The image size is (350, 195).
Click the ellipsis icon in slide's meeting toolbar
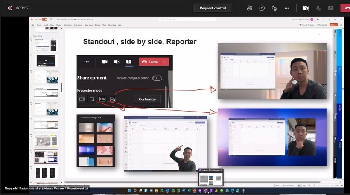(86, 62)
